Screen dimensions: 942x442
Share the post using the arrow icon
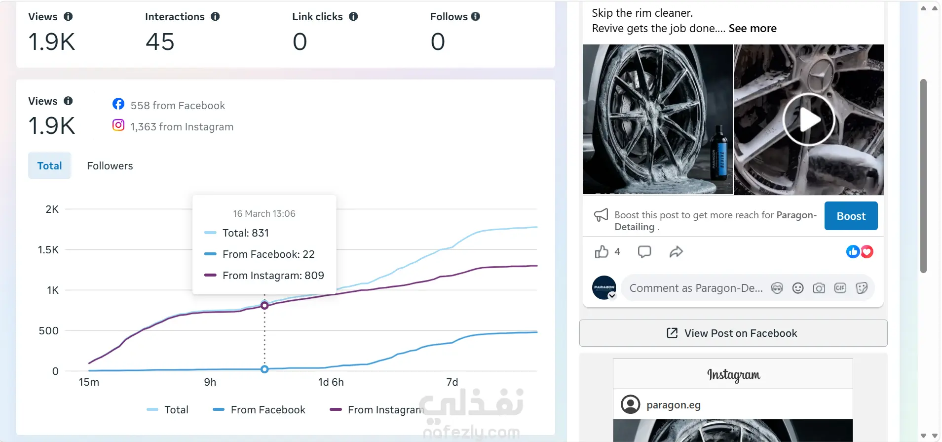pyautogui.click(x=676, y=252)
